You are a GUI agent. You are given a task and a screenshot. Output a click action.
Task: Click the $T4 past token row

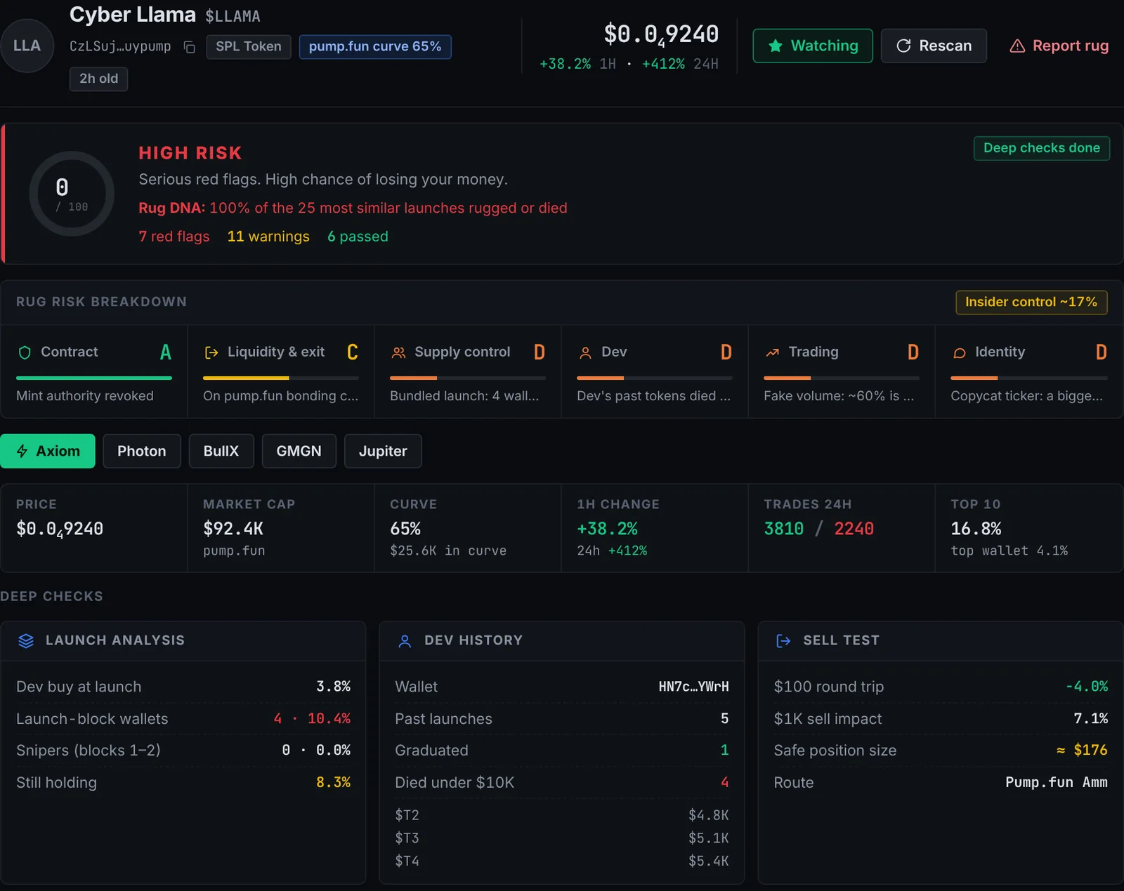pos(562,861)
